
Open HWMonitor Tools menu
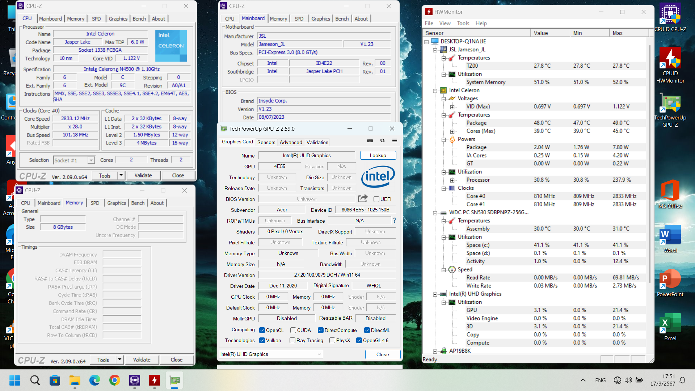(463, 23)
